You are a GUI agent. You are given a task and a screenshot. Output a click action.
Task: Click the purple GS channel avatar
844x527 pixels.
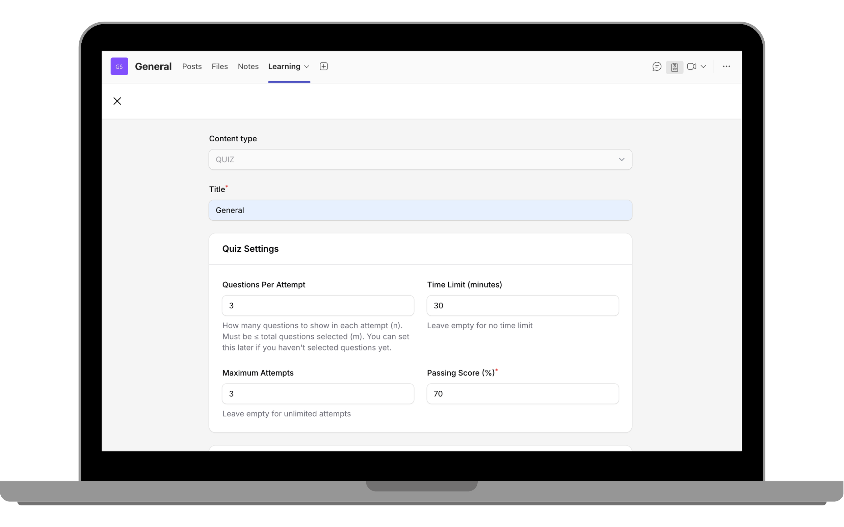(x=119, y=66)
